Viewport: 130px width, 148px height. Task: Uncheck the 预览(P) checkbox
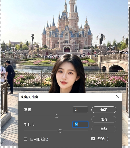pos(93,139)
